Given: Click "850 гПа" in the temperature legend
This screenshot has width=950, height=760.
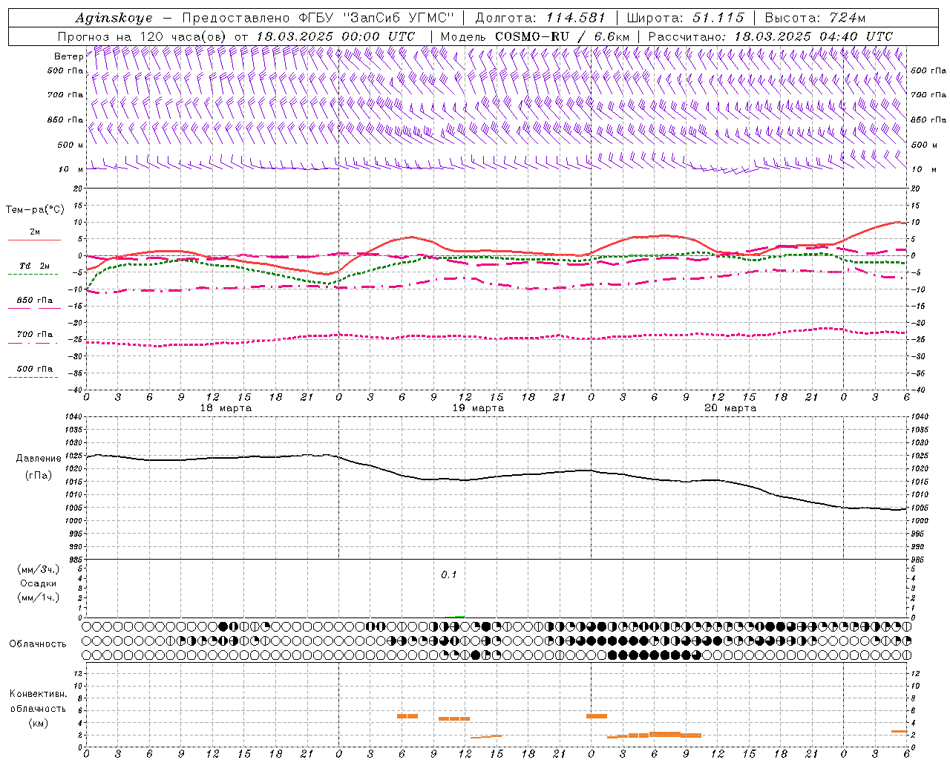Looking at the screenshot, I should pos(35,301).
